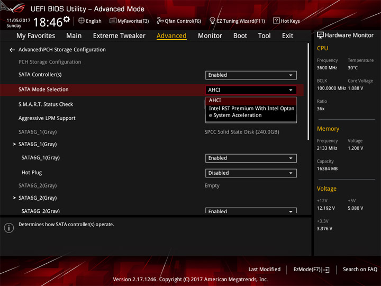Screen dimensions: 381x286
Task: Click CPU temperature 30°C value
Action: point(352,68)
